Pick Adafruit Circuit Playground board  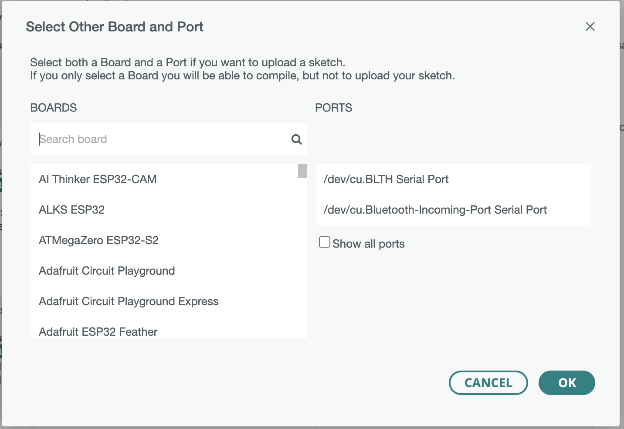(x=164, y=271)
